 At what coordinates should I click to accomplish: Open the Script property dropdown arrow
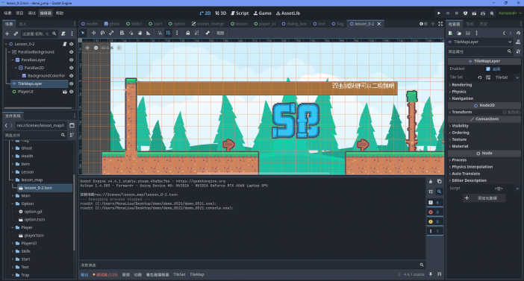click(x=517, y=189)
